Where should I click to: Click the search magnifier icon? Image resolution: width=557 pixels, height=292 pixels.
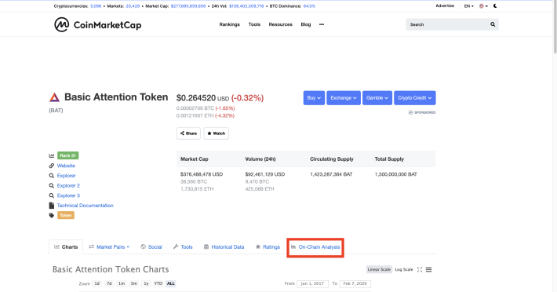(x=493, y=24)
